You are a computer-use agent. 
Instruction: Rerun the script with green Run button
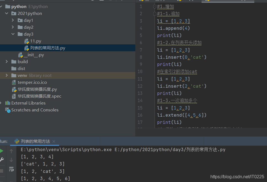click(2, 151)
